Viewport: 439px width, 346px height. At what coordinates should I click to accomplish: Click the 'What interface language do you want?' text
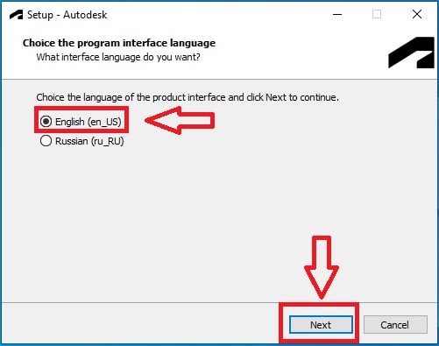118,57
